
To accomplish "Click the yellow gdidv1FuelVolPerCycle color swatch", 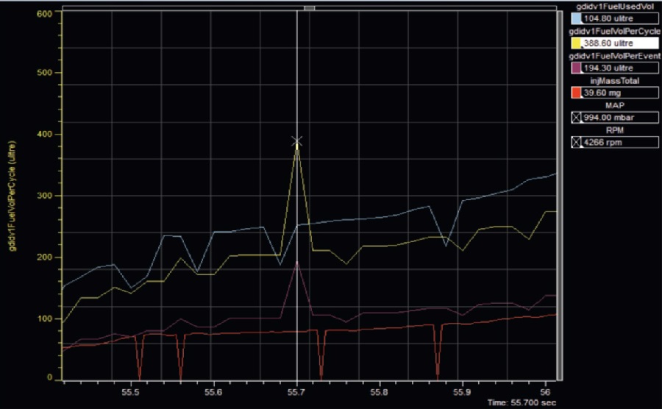I will tap(576, 44).
